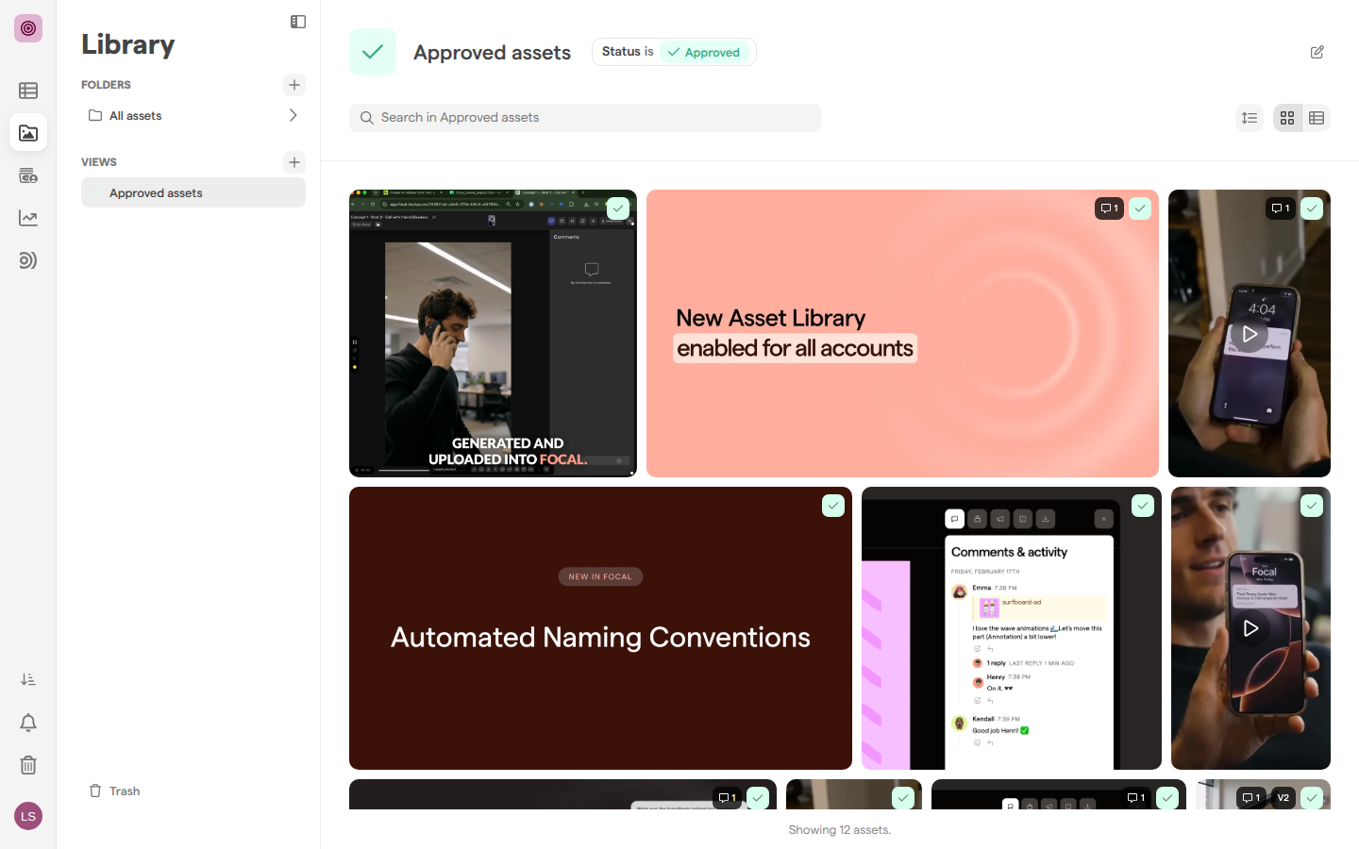Open the trash bin icon in rail
This screenshot has height=849, width=1359.
[x=28, y=765]
